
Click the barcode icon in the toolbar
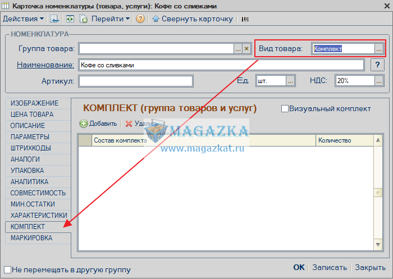pos(245,19)
